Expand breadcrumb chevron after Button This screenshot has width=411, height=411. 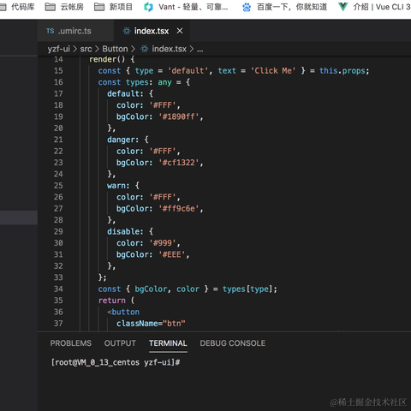coord(133,49)
